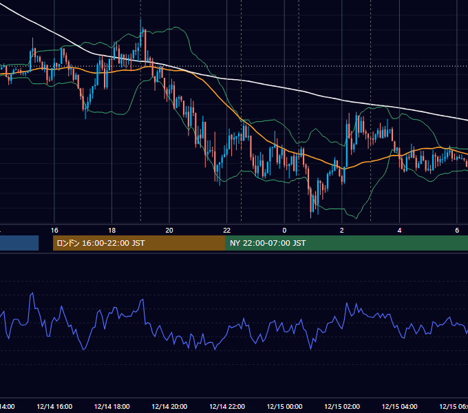Click the 12/14 22:00 date label
This screenshot has width=468, height=413.
227,407
